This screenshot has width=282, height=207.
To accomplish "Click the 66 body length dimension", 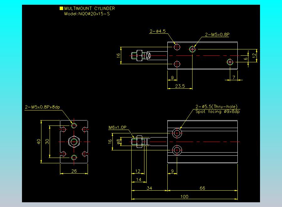I will (x=202, y=188).
